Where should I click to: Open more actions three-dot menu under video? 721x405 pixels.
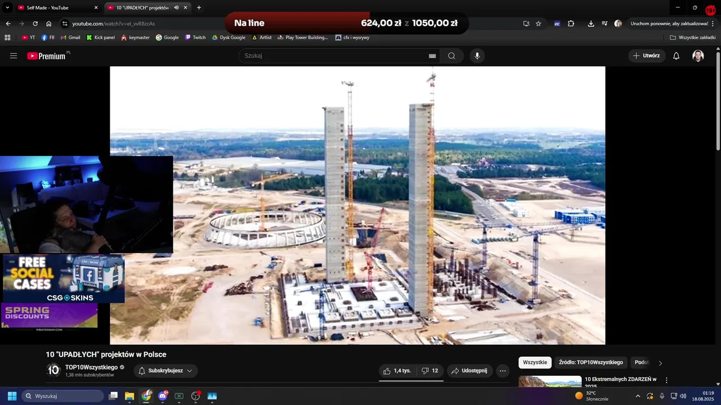tap(502, 371)
